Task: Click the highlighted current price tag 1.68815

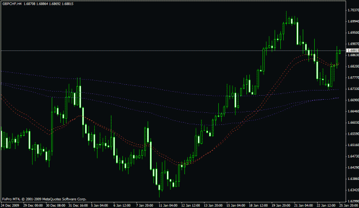Action: 353,50
